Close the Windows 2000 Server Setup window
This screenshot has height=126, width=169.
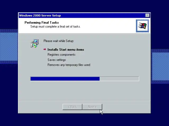147,15
